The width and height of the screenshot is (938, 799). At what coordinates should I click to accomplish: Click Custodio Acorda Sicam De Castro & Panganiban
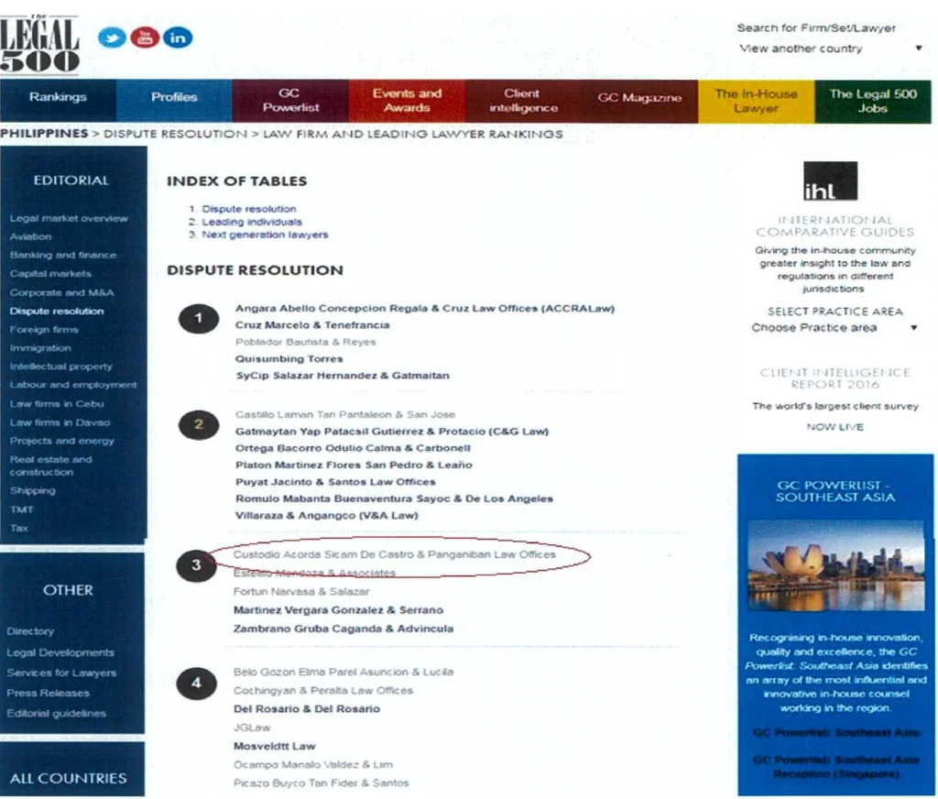394,555
